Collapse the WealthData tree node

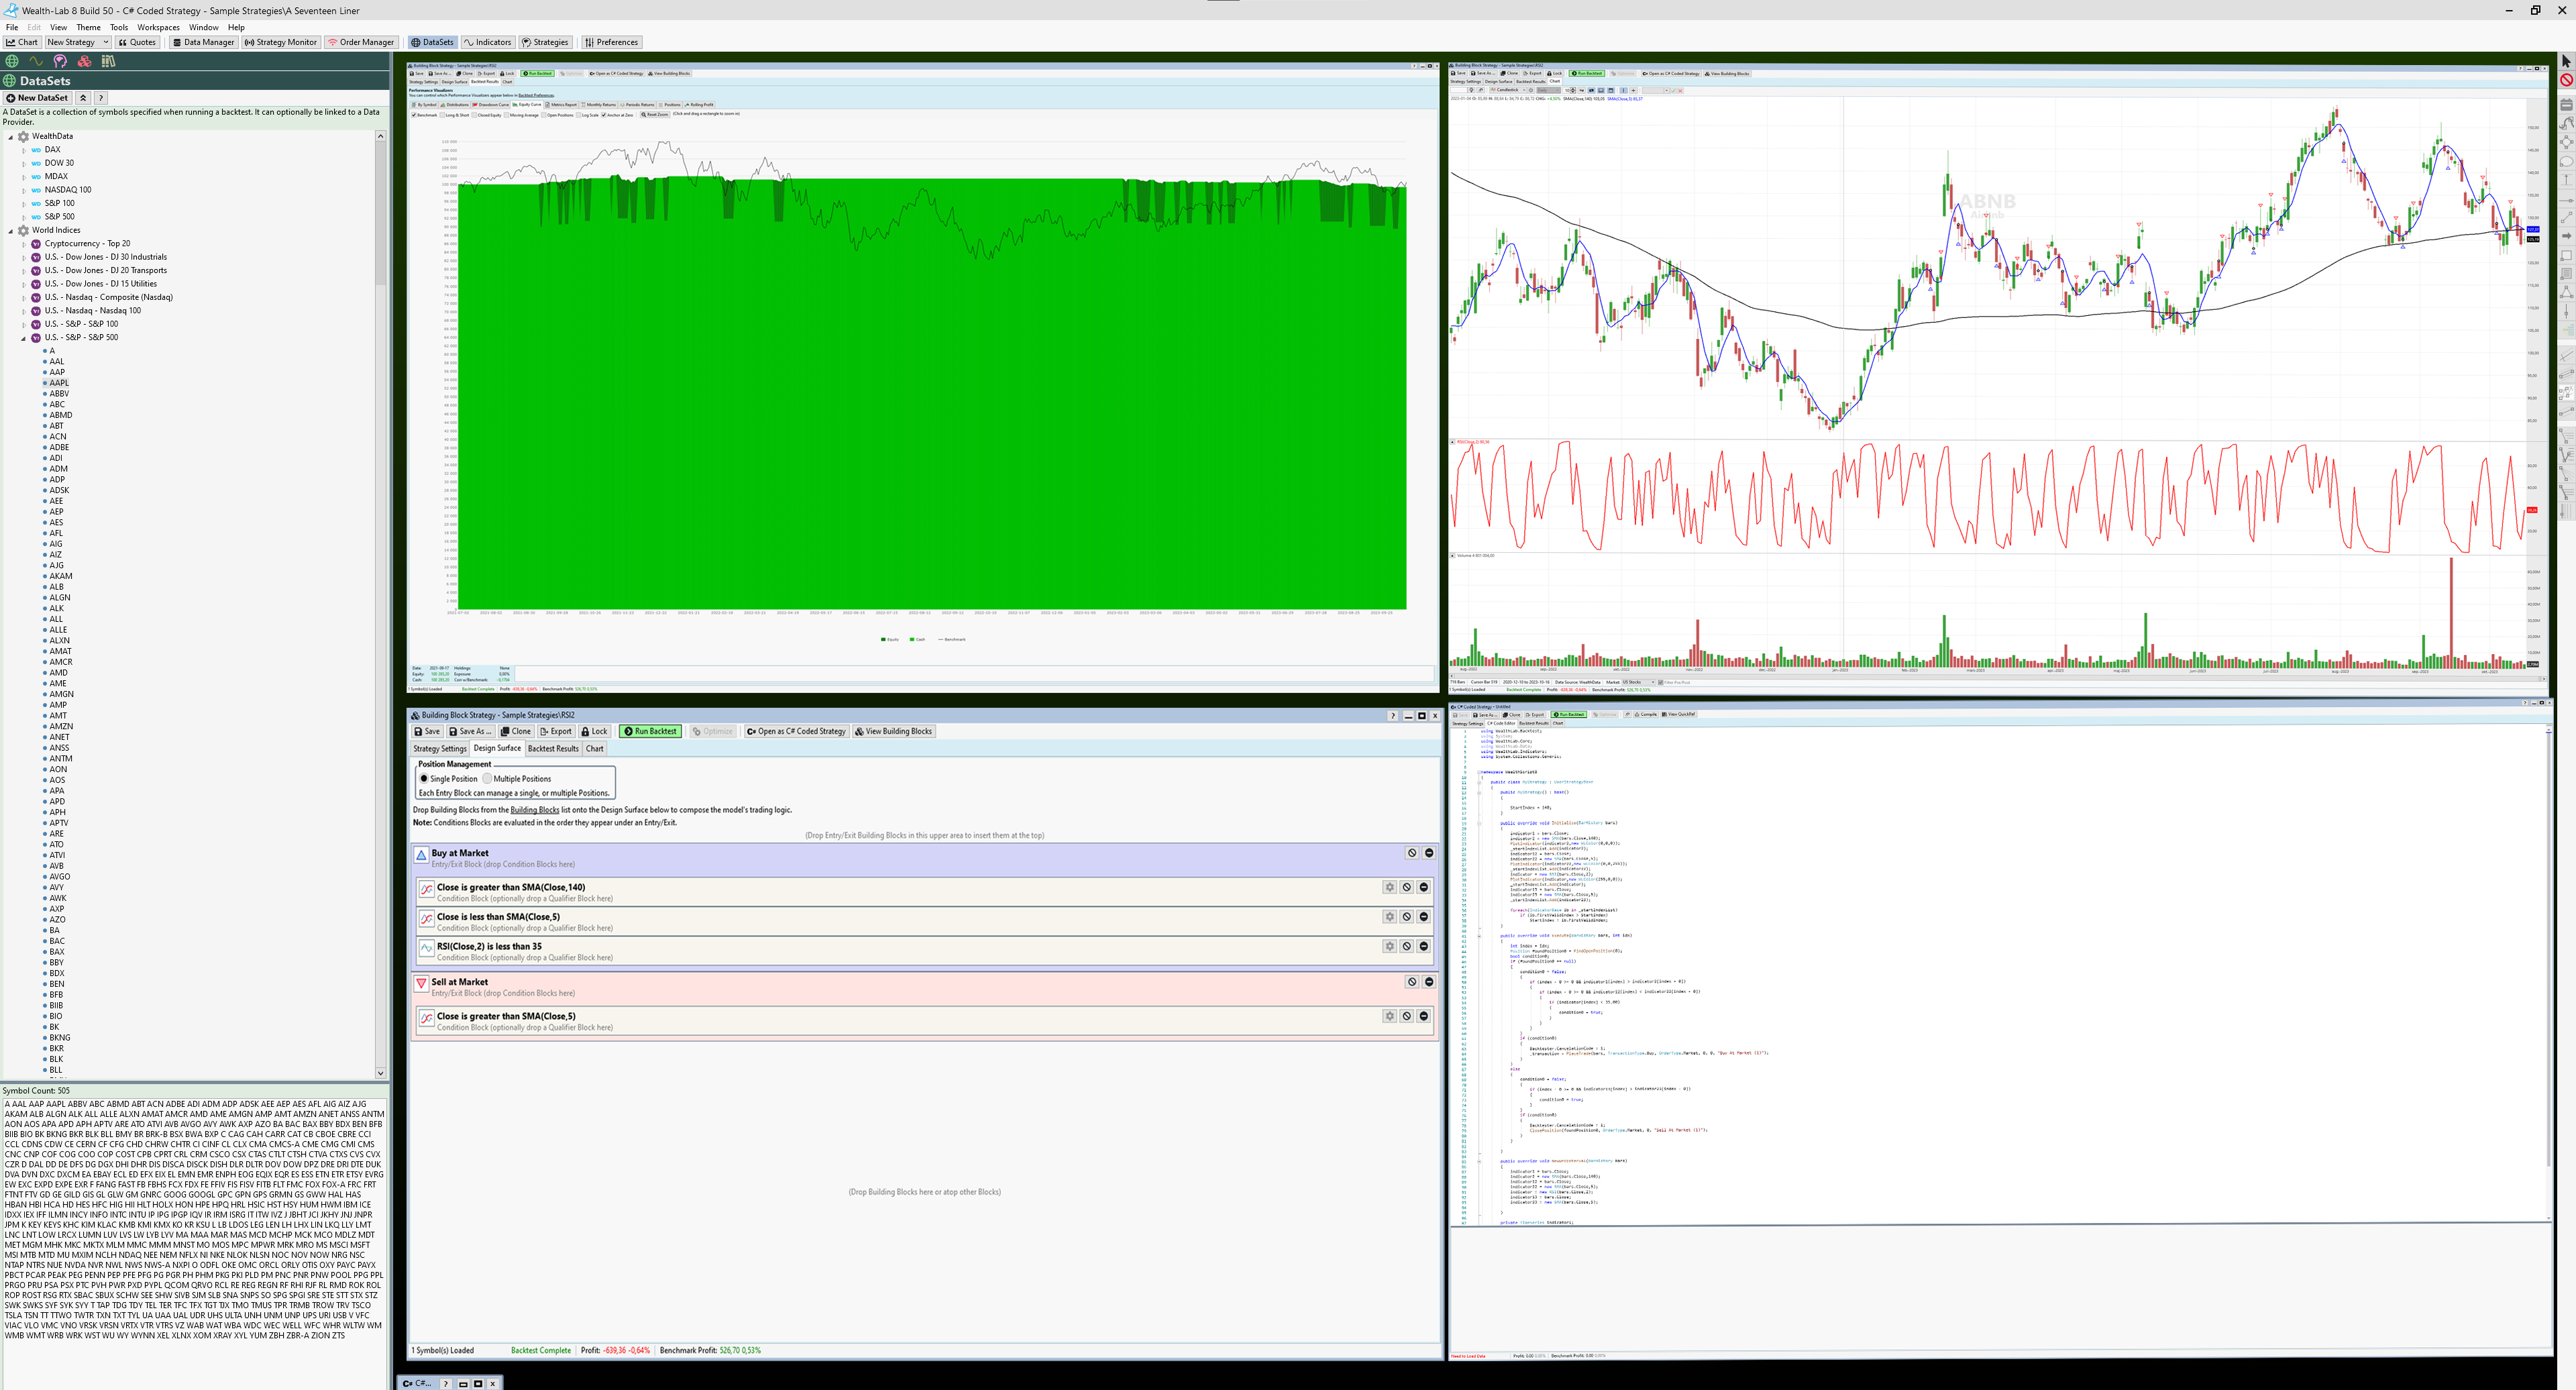tap(11, 137)
